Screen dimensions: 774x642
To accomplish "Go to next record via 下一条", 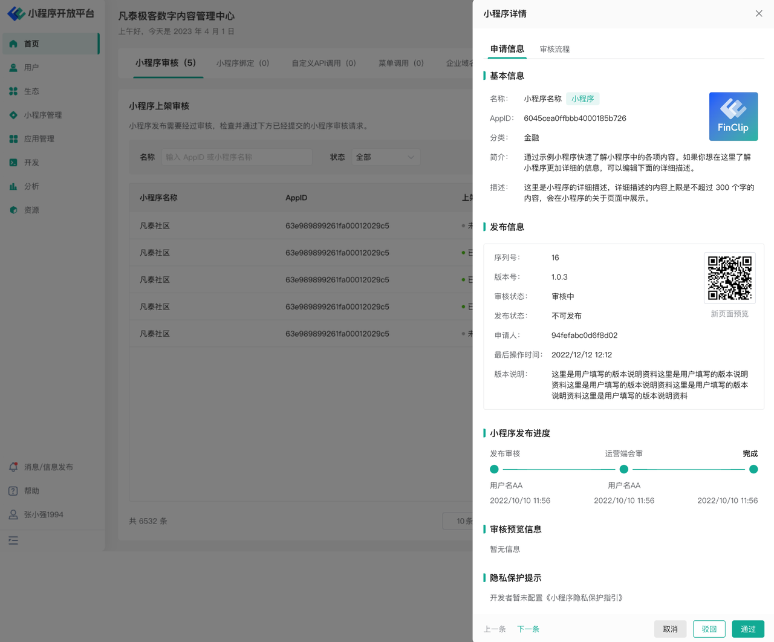I will pos(528,629).
